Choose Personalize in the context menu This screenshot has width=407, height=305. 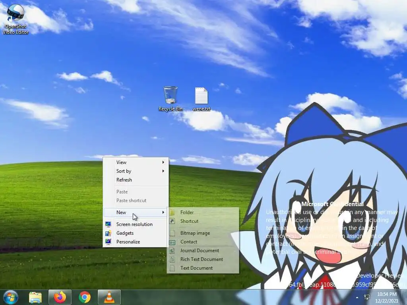(x=136, y=242)
